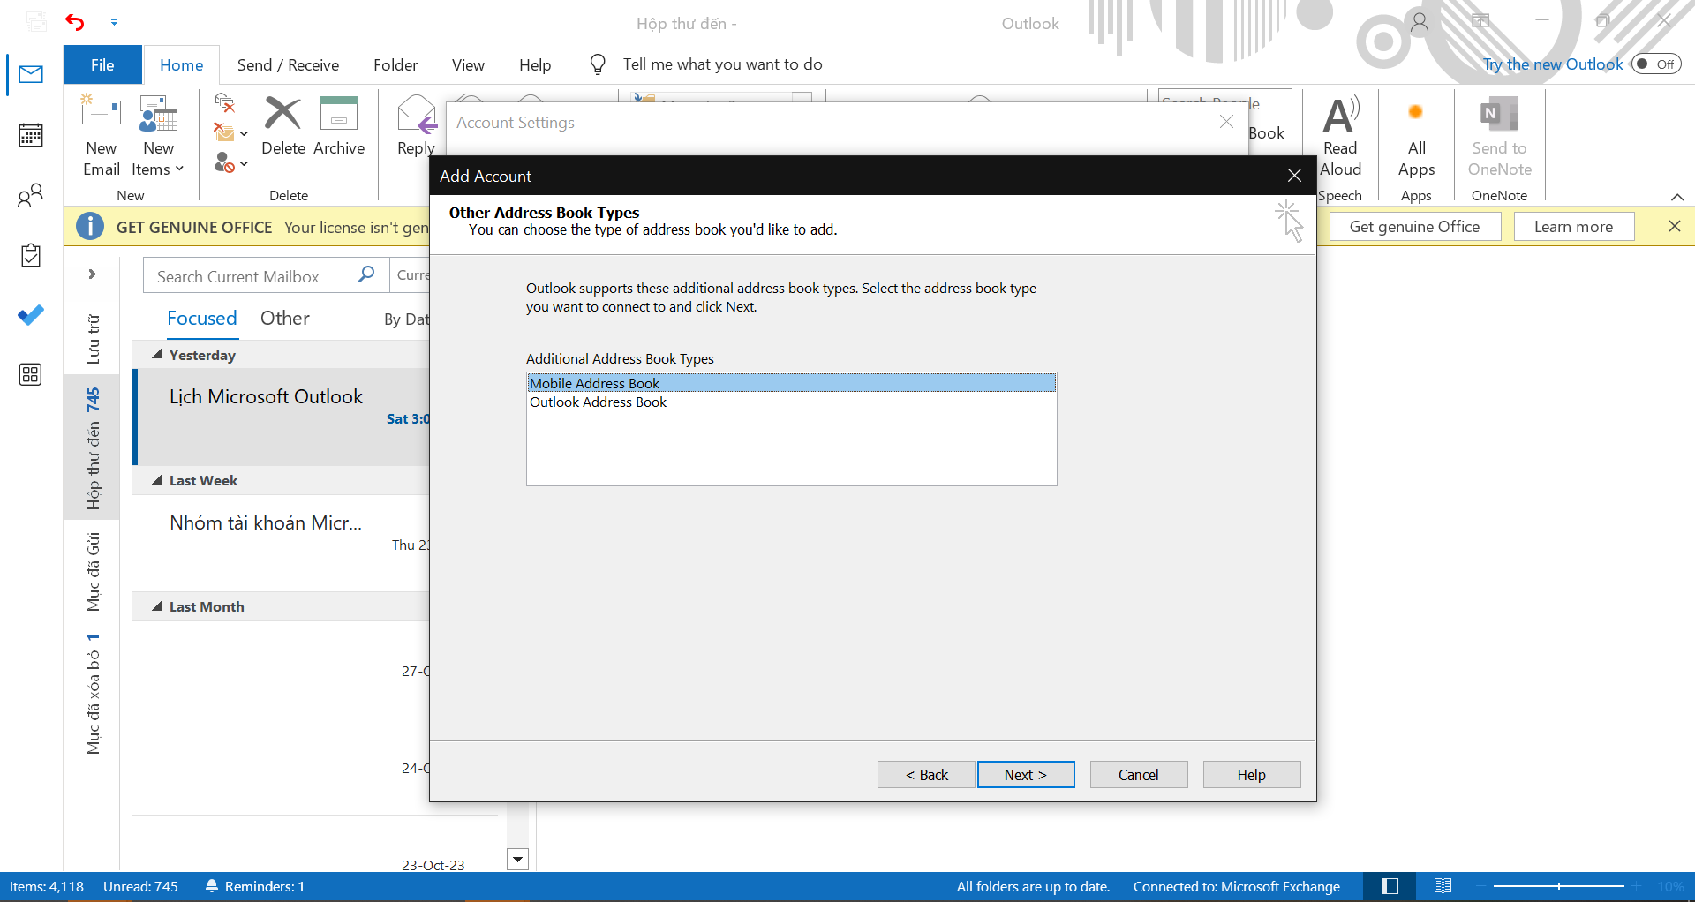Click Help in Add Account dialog
This screenshot has width=1695, height=902.
pyautogui.click(x=1252, y=774)
